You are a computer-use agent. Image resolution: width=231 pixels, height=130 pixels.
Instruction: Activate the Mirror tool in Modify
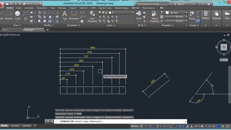tap(45, 17)
